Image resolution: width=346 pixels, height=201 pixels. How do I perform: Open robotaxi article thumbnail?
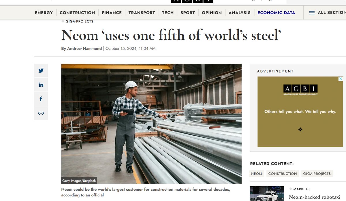click(x=267, y=194)
